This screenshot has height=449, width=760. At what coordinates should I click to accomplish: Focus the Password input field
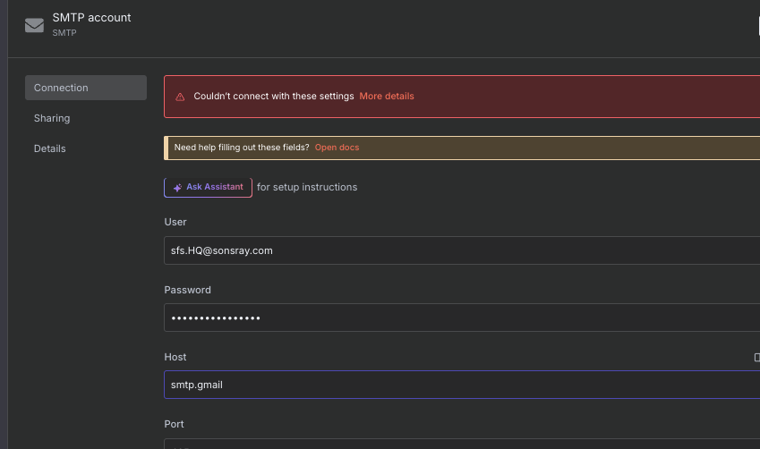tap(461, 318)
